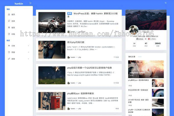The image size is (174, 116).
Task: Click the hankin author name on the QQ号 post
Action: tap(73, 83)
